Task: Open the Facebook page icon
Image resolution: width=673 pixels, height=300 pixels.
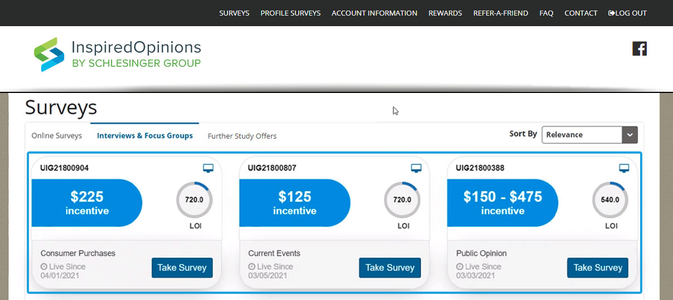Action: (640, 48)
